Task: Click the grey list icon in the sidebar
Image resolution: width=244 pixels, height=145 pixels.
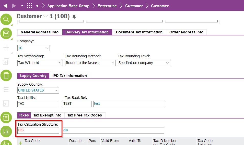Action: click(x=6, y=89)
